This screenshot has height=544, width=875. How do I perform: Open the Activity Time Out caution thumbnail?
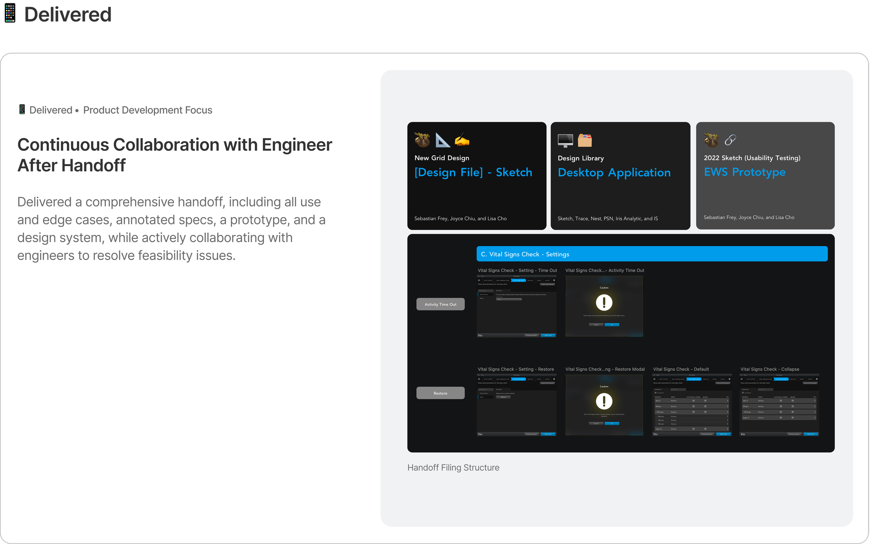(604, 306)
